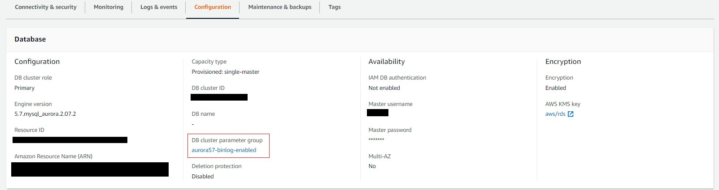The image size is (719, 190).
Task: Click the redacted Resource ID value
Action: click(x=70, y=140)
